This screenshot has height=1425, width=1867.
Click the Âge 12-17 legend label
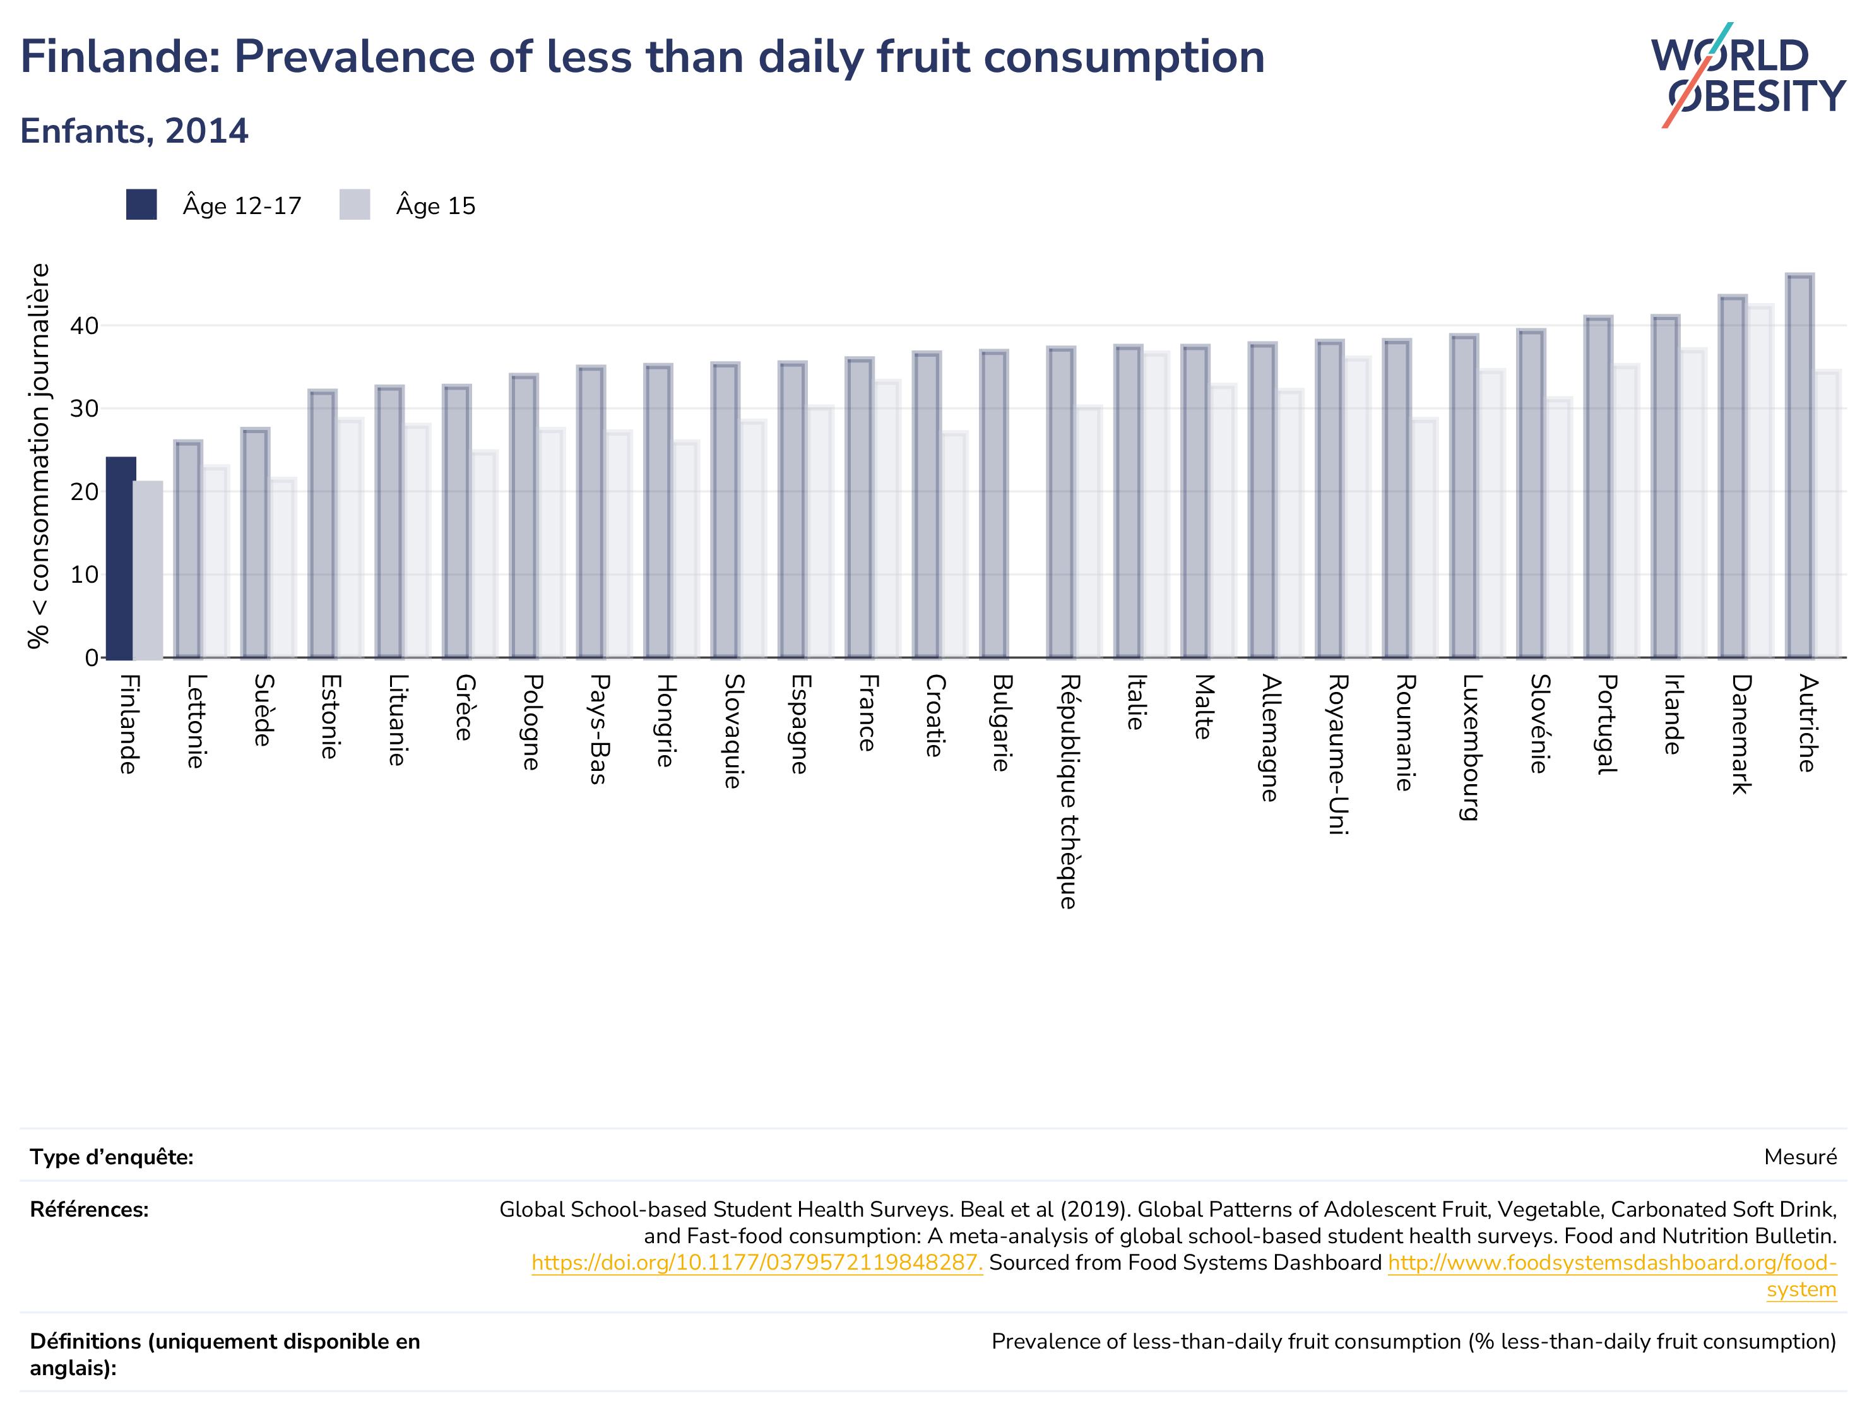[x=242, y=206]
